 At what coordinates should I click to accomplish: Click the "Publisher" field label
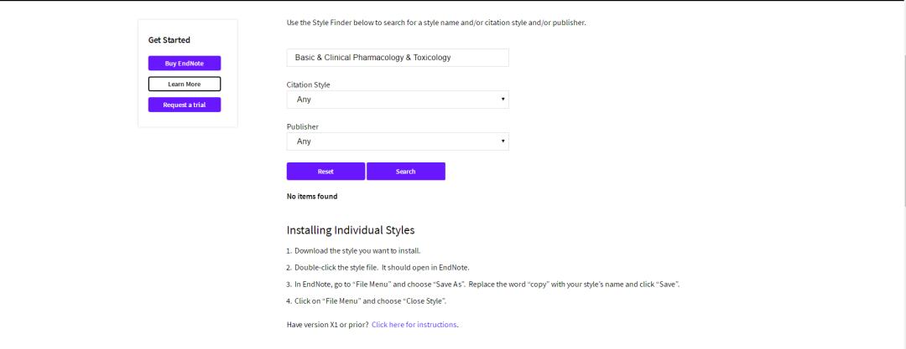[x=303, y=126]
